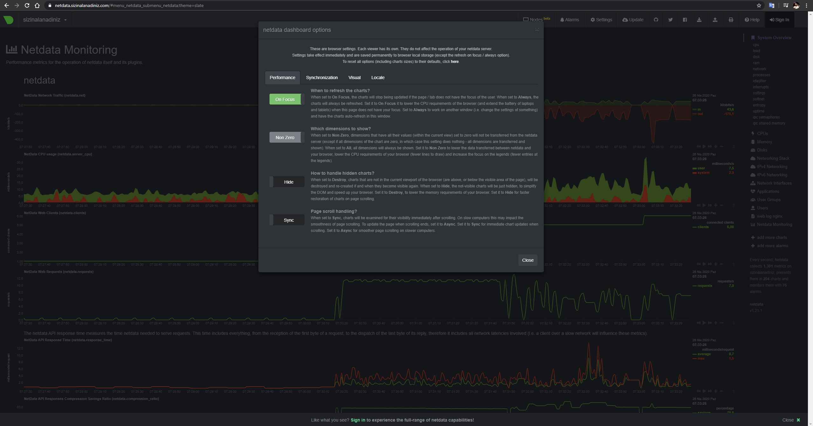The width and height of the screenshot is (813, 426).
Task: Click the Close button in options dialog
Action: click(528, 260)
